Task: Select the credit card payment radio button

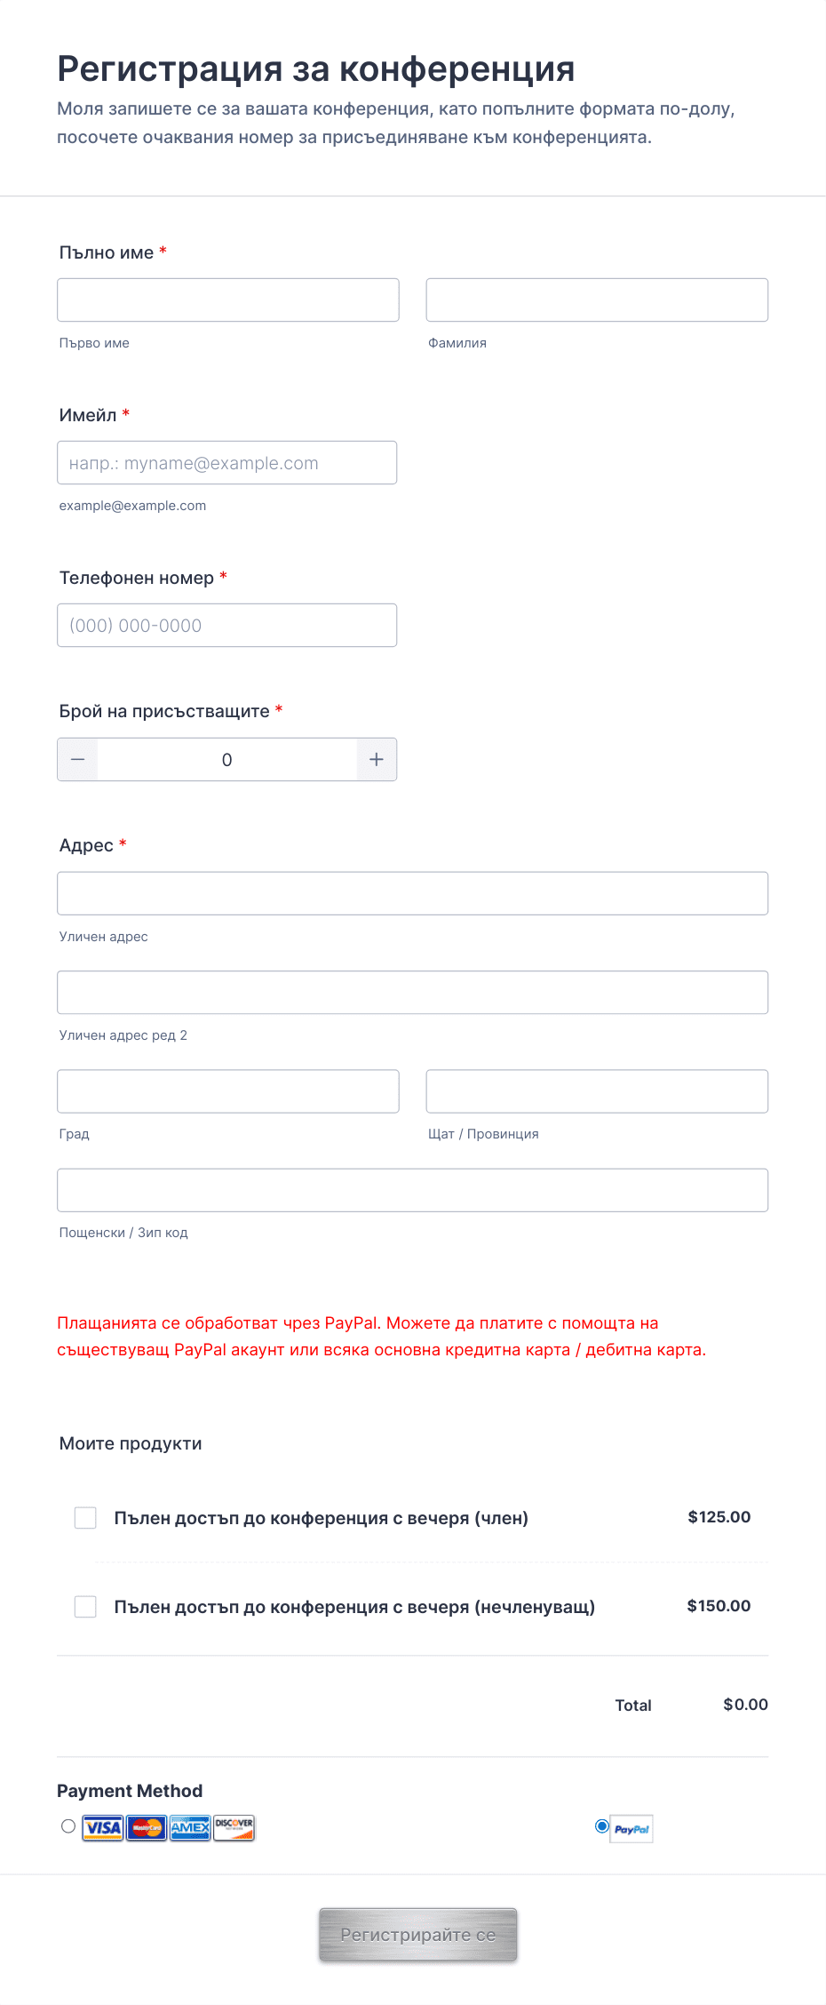Action: [x=68, y=1826]
